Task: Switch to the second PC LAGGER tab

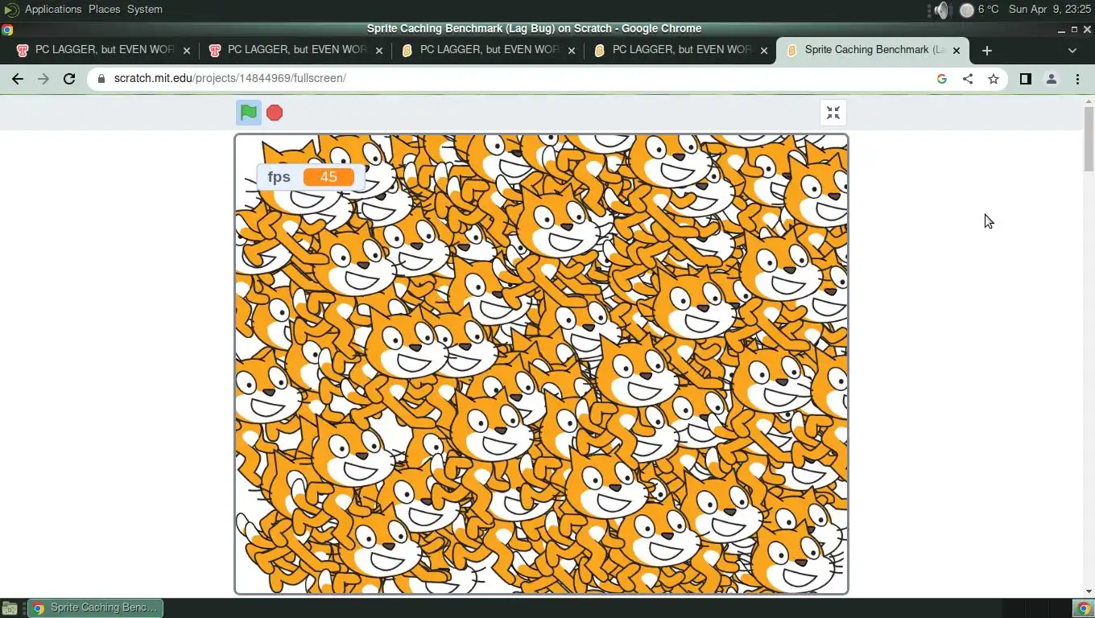Action: click(295, 50)
